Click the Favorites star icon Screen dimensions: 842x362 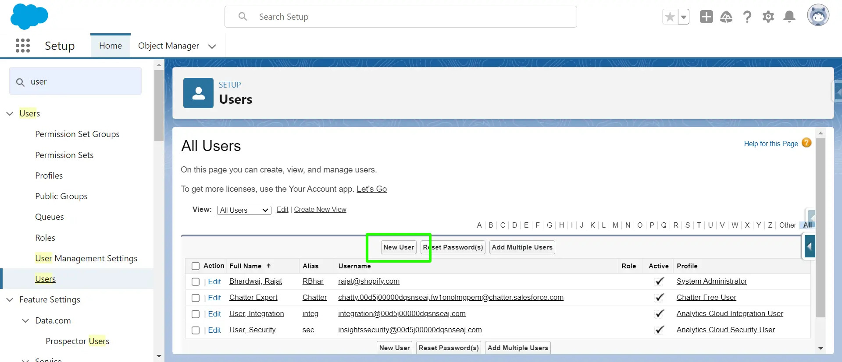[x=670, y=17]
